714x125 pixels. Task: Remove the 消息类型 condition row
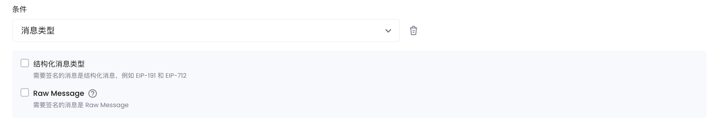(x=413, y=30)
